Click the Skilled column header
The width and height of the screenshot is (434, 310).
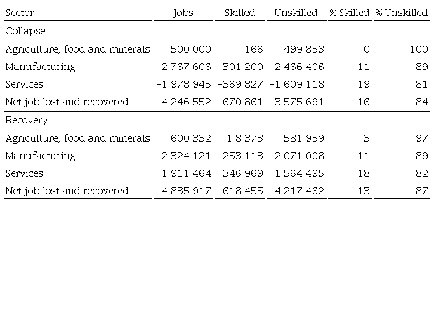(x=239, y=13)
